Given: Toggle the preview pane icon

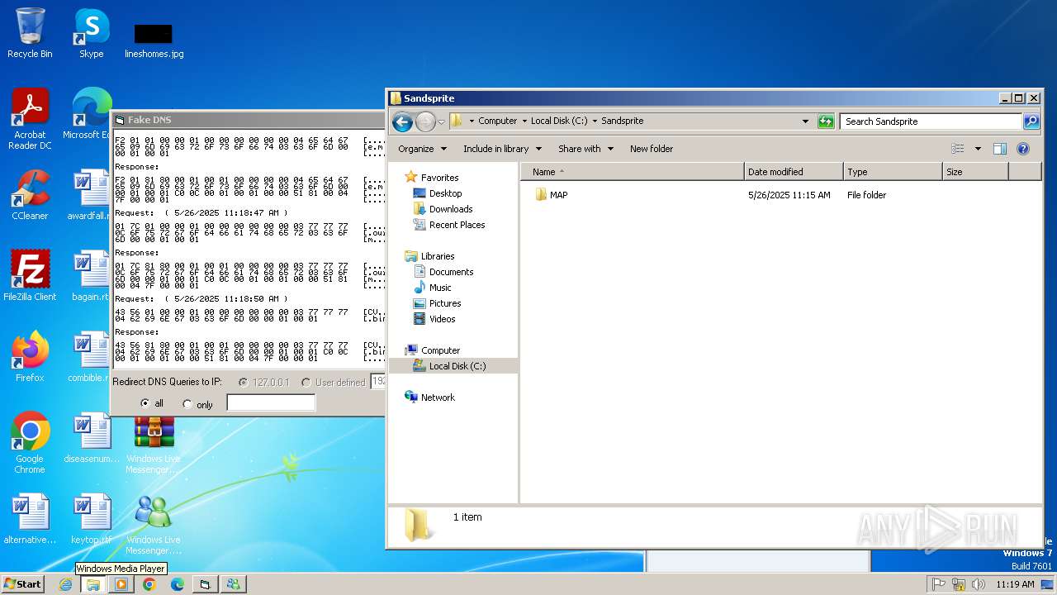Looking at the screenshot, I should point(1000,149).
